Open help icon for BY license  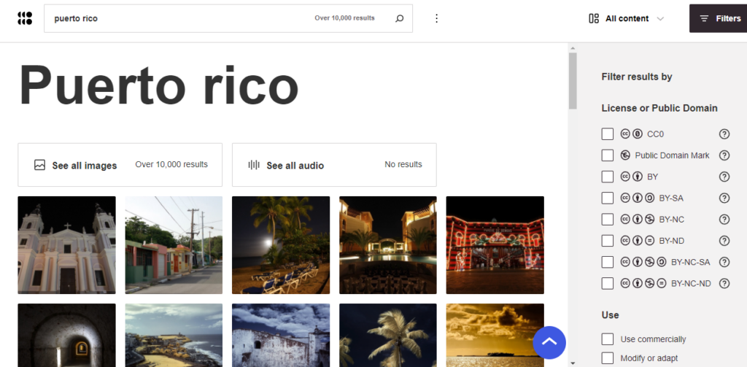point(724,177)
